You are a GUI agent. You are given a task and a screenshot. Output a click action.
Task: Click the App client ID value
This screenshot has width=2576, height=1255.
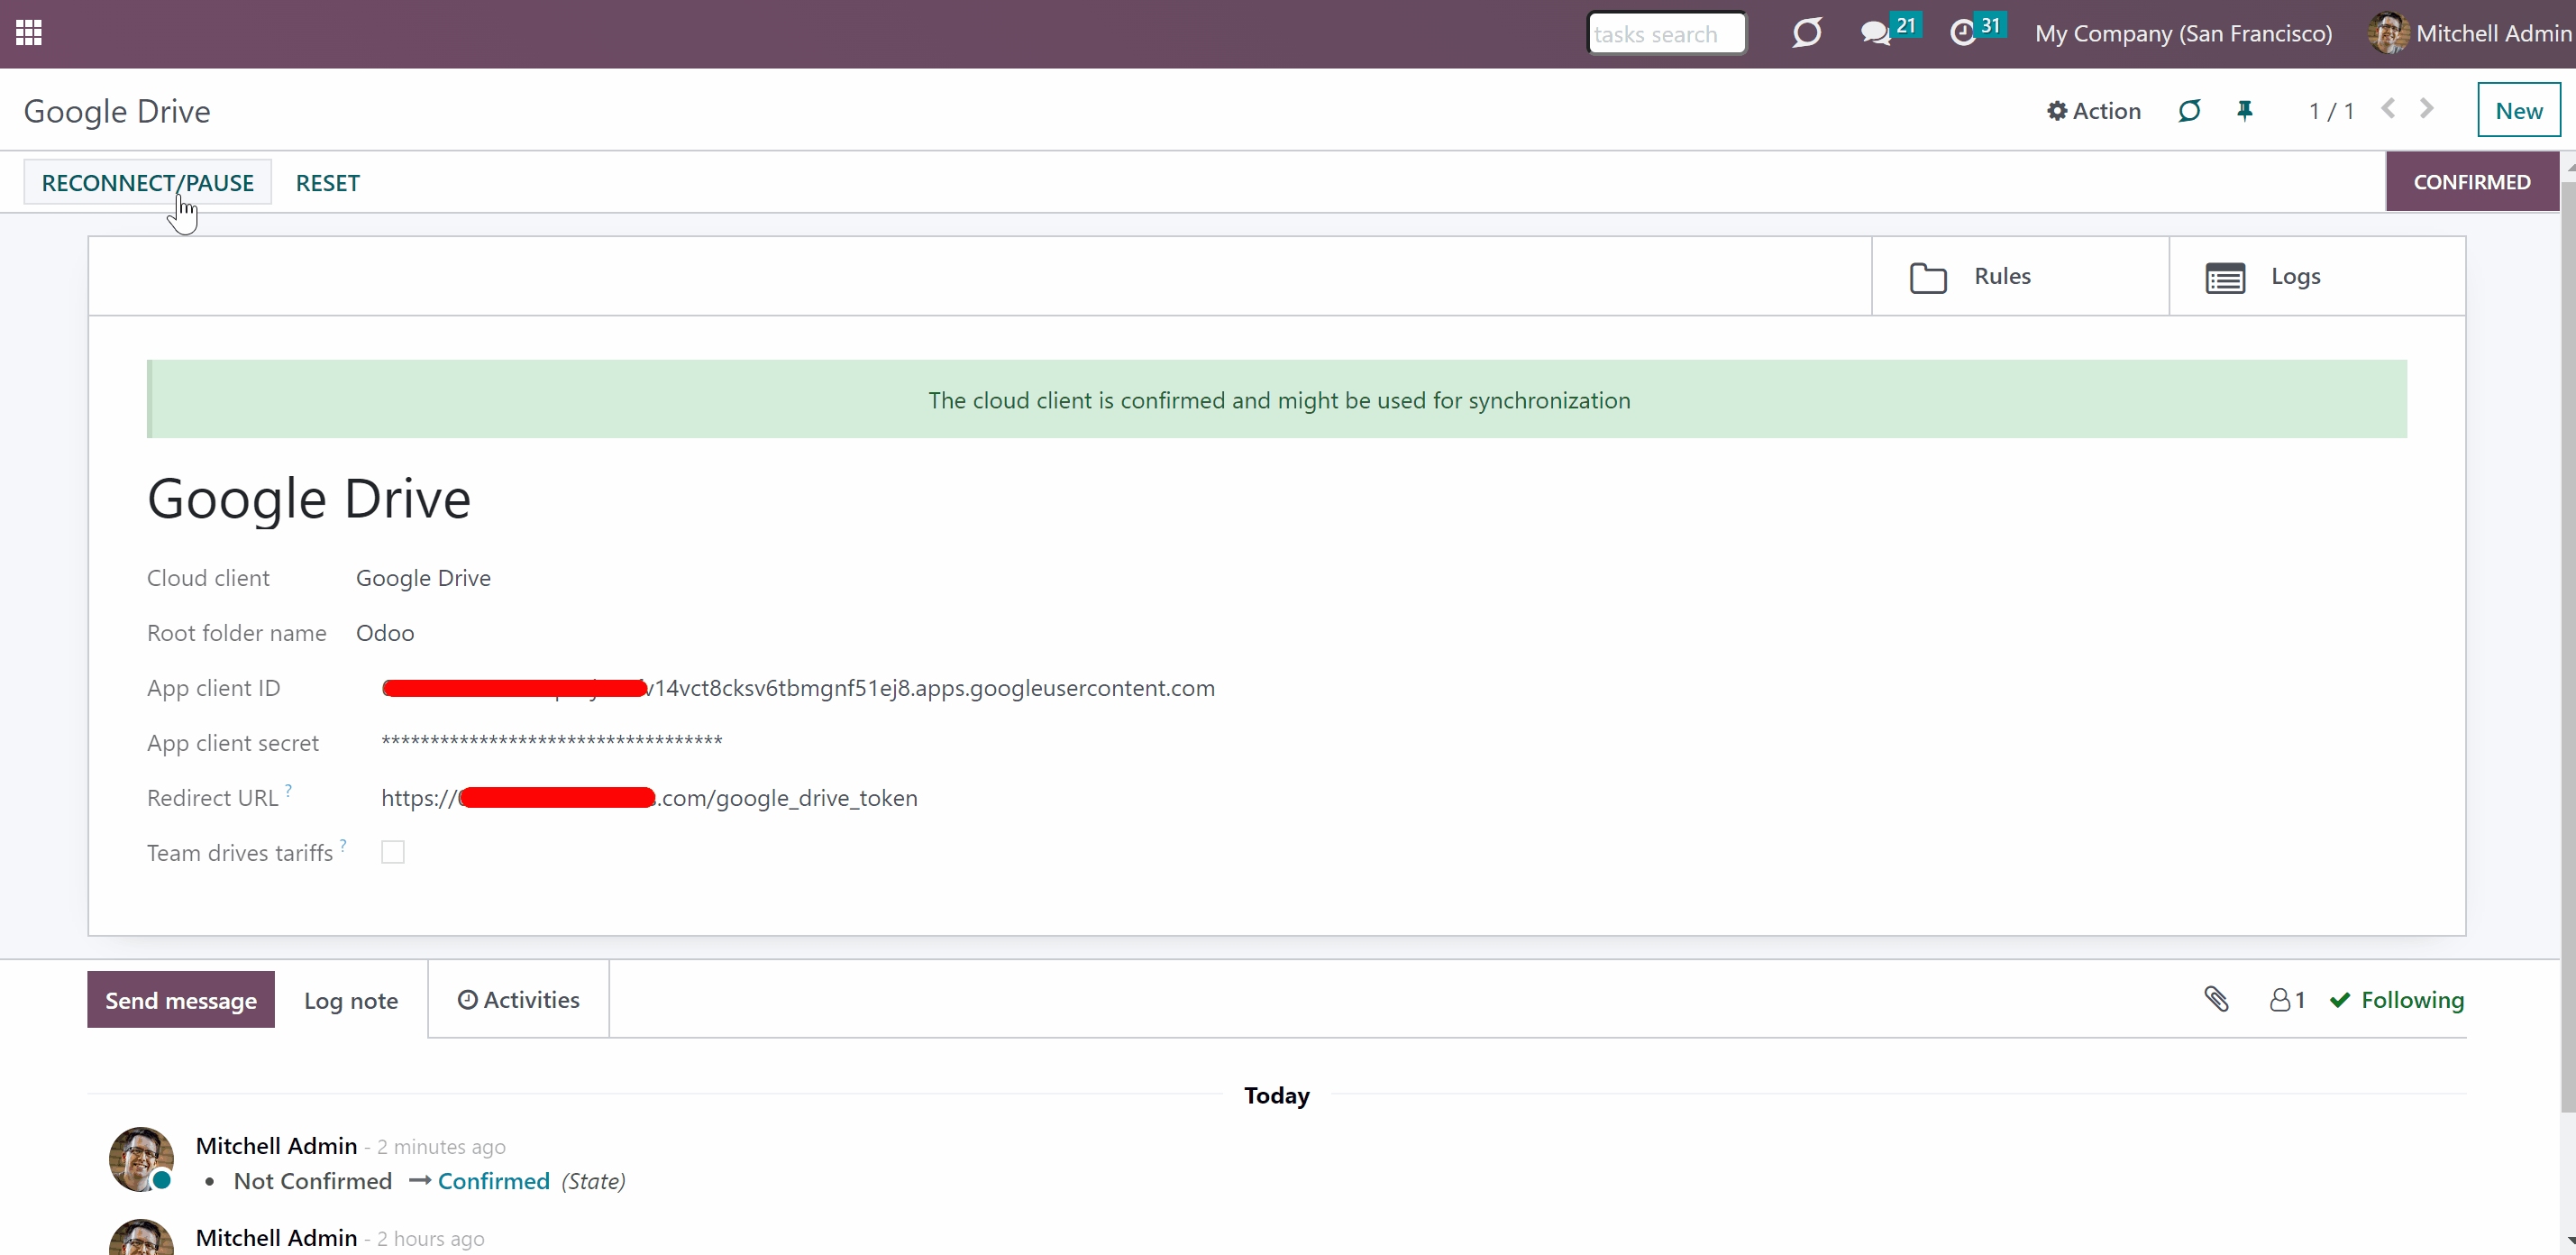pyautogui.click(x=798, y=688)
